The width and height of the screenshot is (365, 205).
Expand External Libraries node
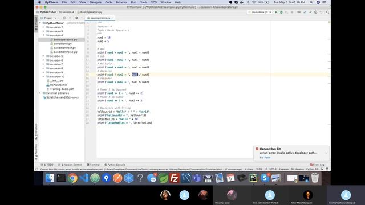point(40,93)
